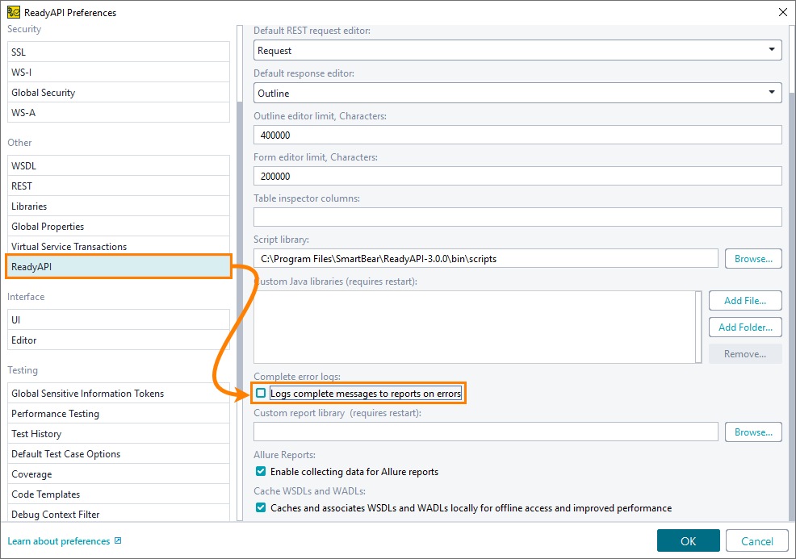Image resolution: width=796 pixels, height=559 pixels.
Task: Click the Add Folder button
Action: point(744,327)
